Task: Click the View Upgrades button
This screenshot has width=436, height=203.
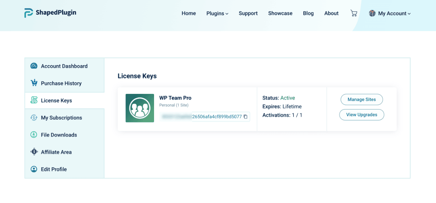Action: pyautogui.click(x=362, y=115)
